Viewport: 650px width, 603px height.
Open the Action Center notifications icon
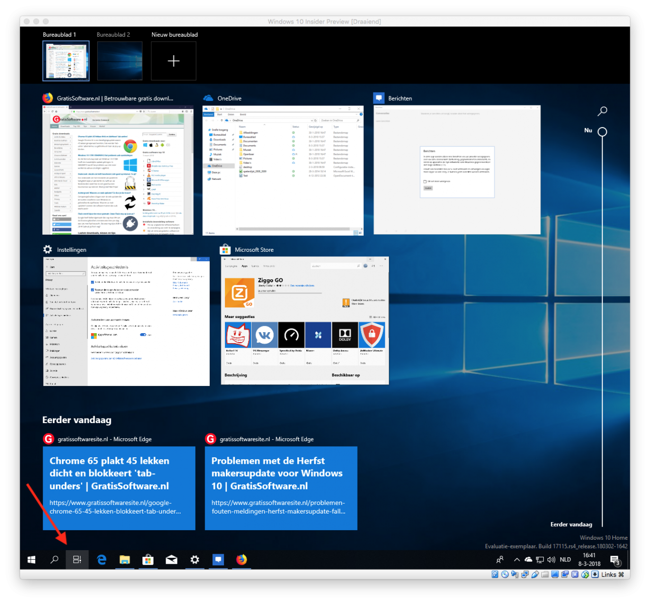click(x=615, y=560)
